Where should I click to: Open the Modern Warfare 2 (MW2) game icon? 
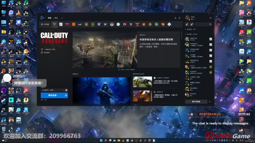[80, 24]
